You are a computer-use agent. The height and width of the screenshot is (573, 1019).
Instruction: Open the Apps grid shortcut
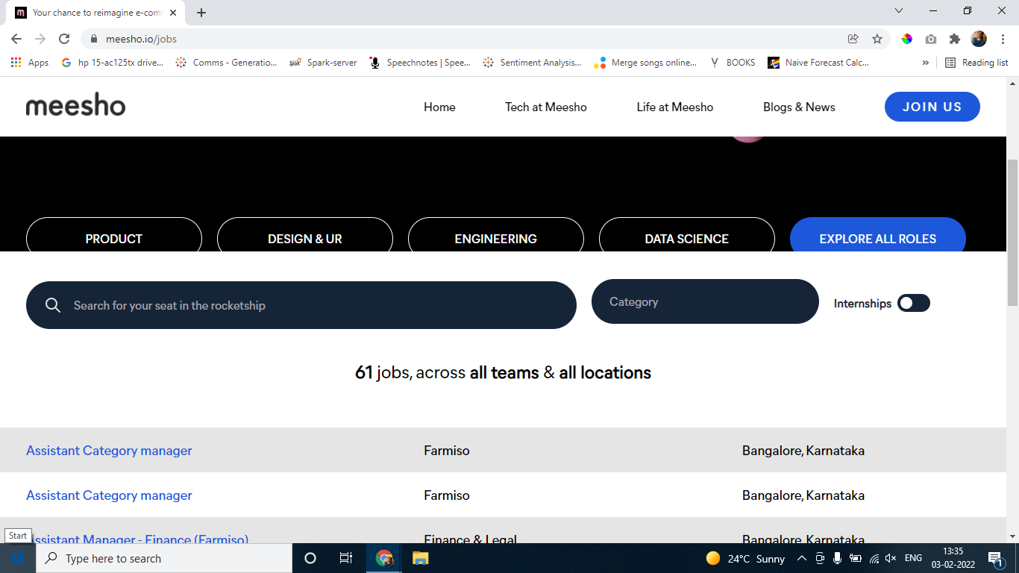(30, 63)
